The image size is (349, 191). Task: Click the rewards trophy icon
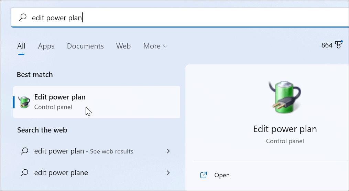coord(339,45)
